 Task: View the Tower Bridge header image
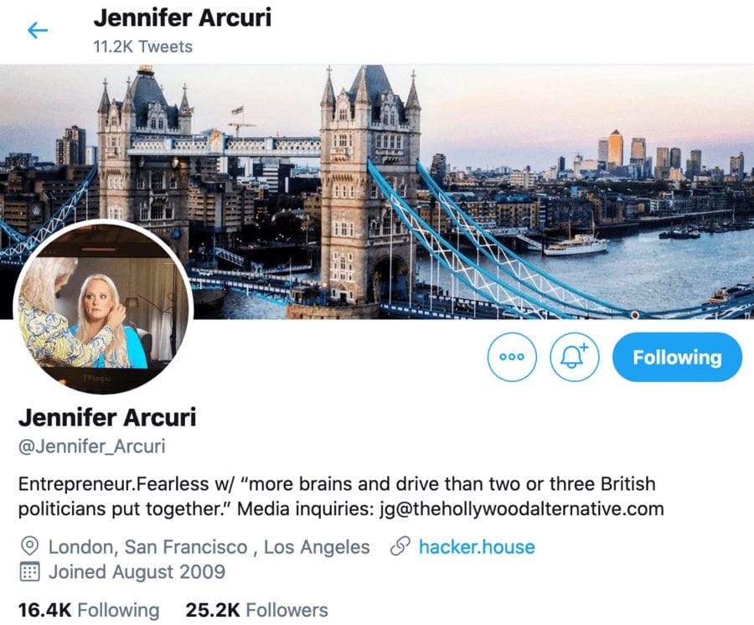377,192
